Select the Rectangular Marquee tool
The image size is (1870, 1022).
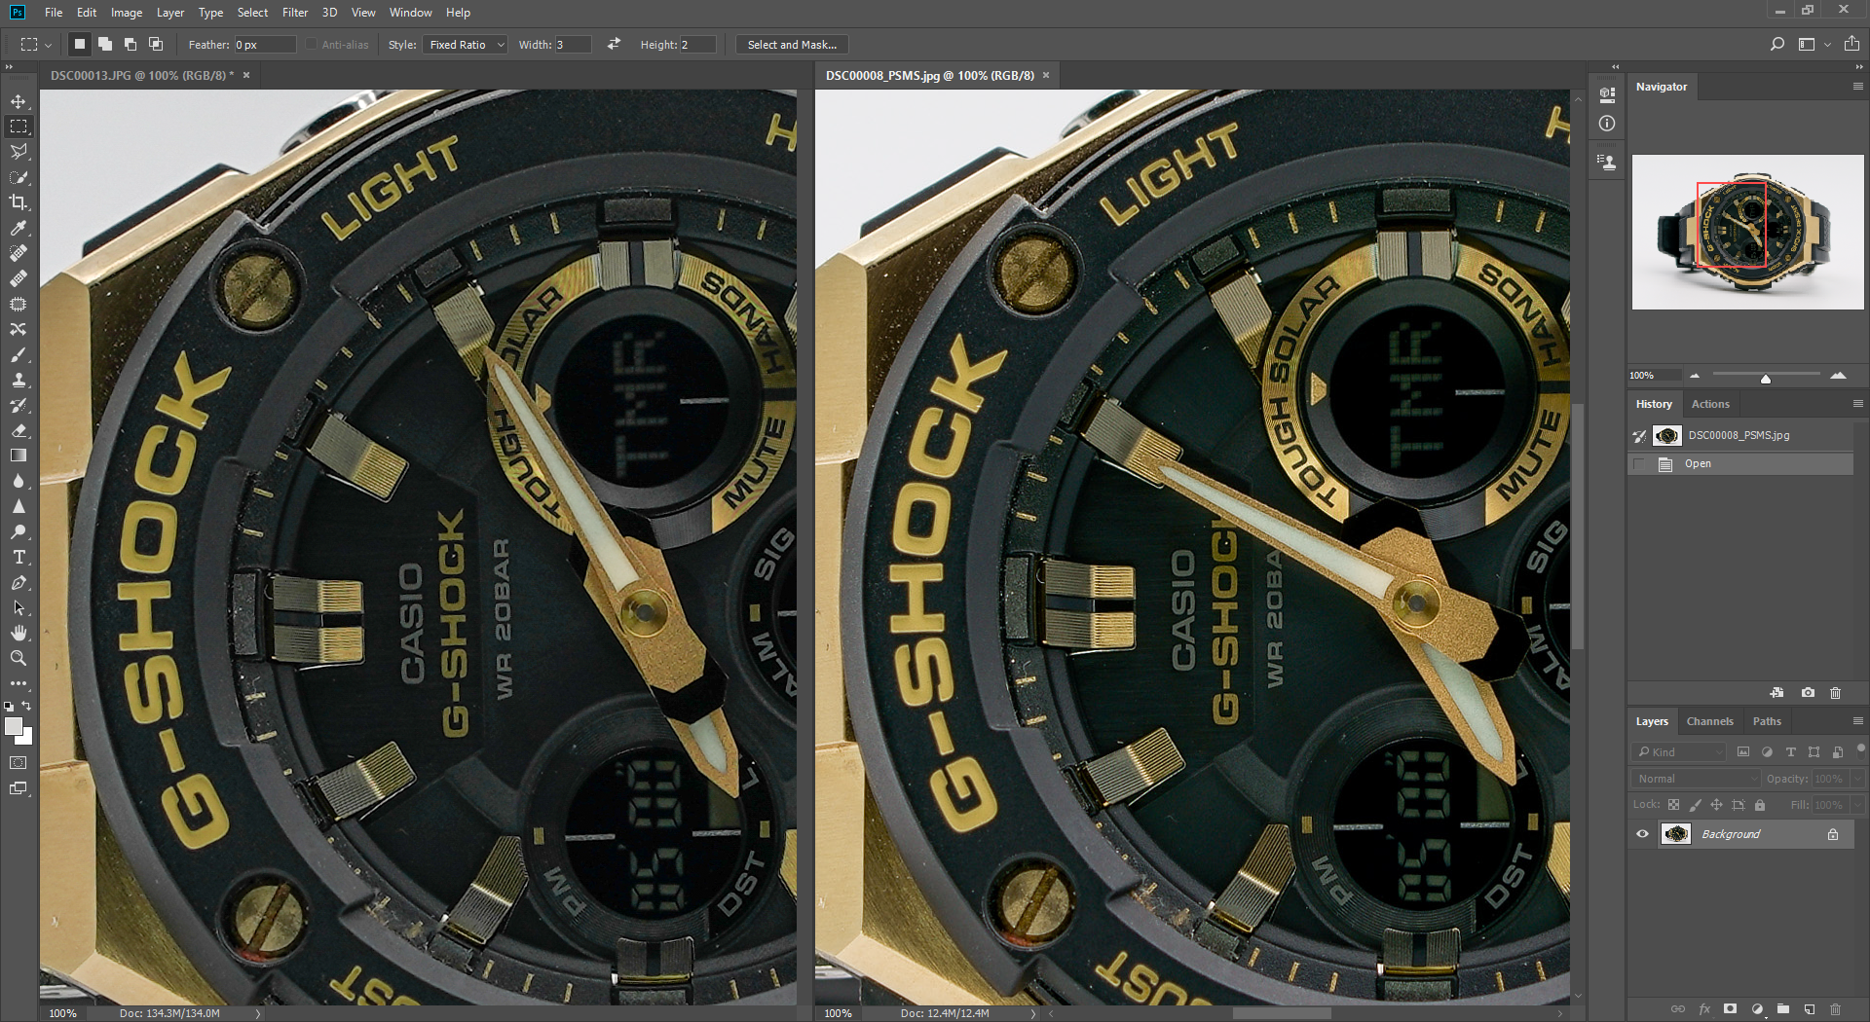pyautogui.click(x=19, y=127)
